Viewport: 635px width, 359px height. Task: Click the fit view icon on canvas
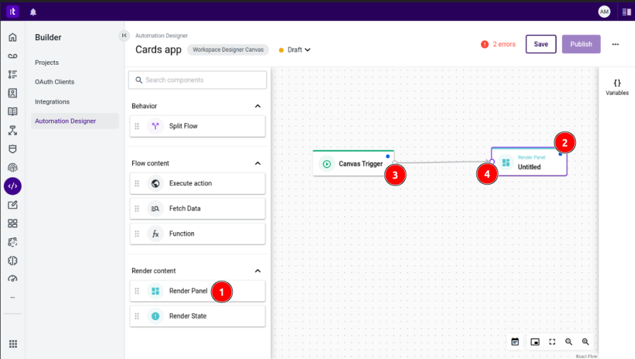coord(552,341)
